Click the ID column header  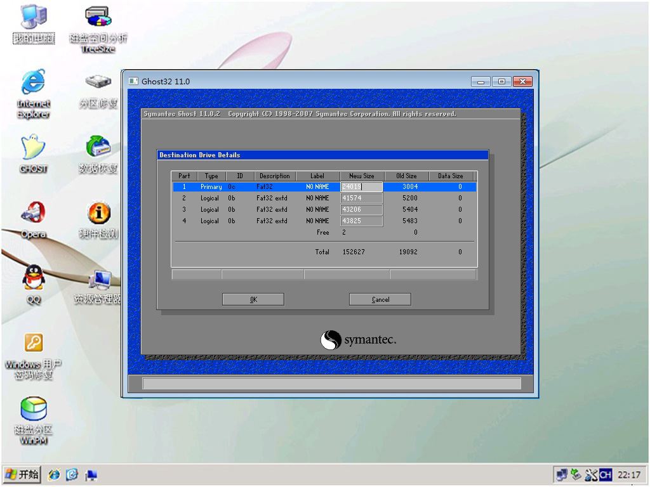pos(240,176)
